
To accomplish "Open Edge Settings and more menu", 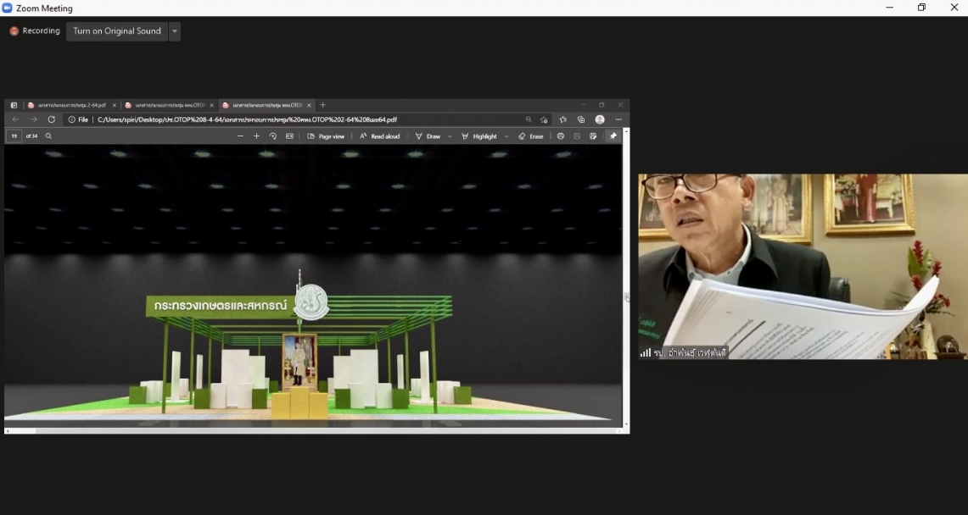I will point(618,119).
